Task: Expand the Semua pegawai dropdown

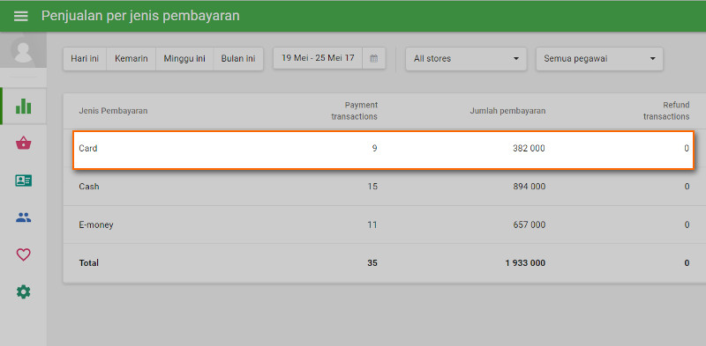Action: (599, 59)
